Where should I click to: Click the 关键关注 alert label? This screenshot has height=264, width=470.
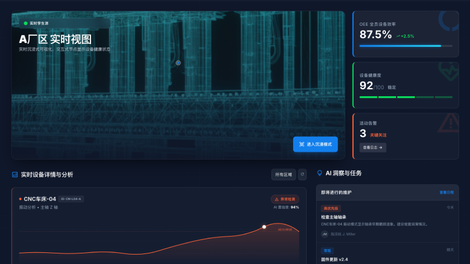(378, 135)
